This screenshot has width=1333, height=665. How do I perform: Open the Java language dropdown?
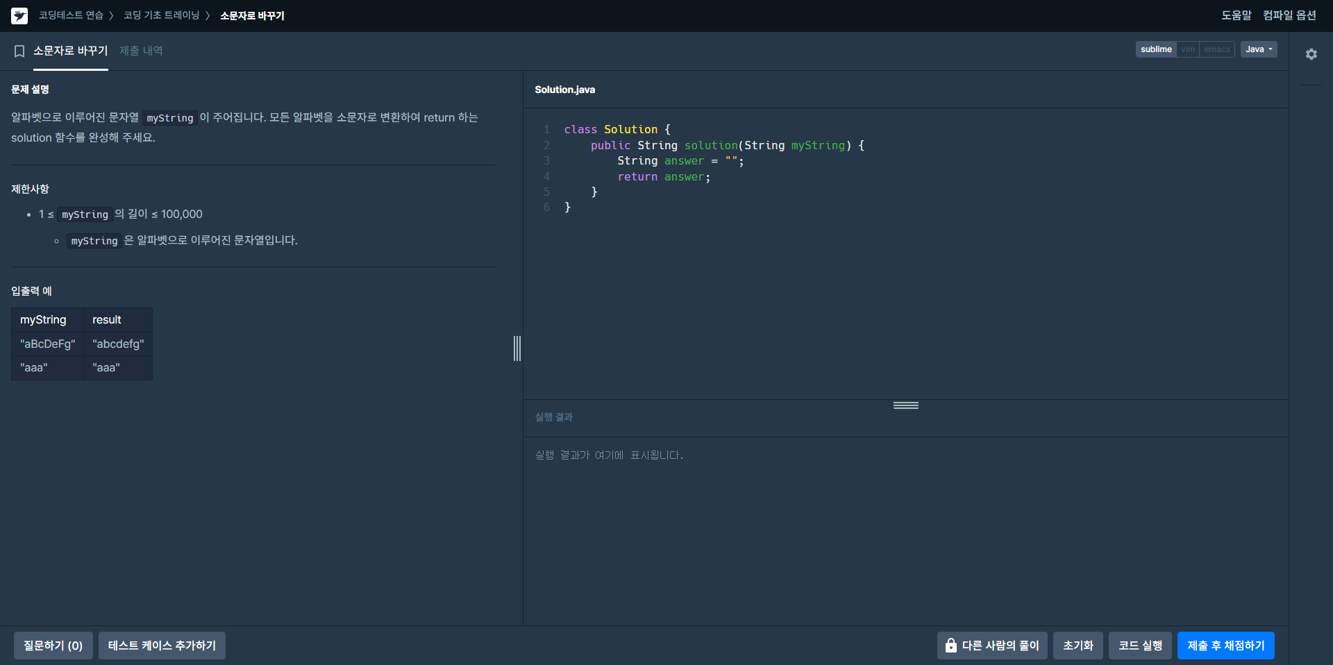[1259, 49]
